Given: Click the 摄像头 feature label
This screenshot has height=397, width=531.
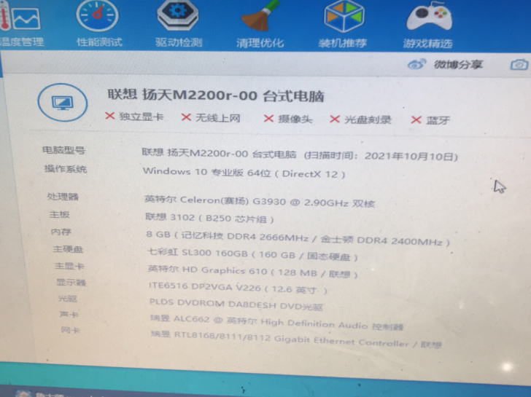Looking at the screenshot, I should point(295,119).
